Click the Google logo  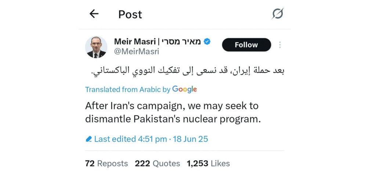coord(185,89)
